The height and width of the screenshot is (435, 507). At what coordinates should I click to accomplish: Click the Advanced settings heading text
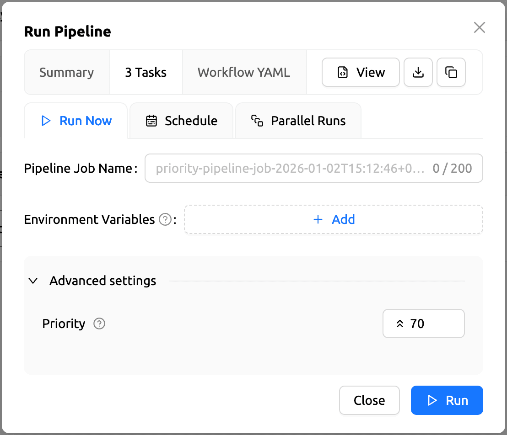[102, 281]
